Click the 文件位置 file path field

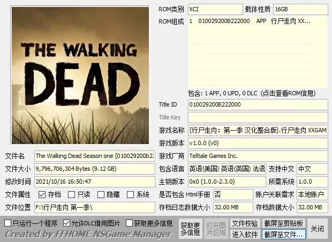[95, 207]
